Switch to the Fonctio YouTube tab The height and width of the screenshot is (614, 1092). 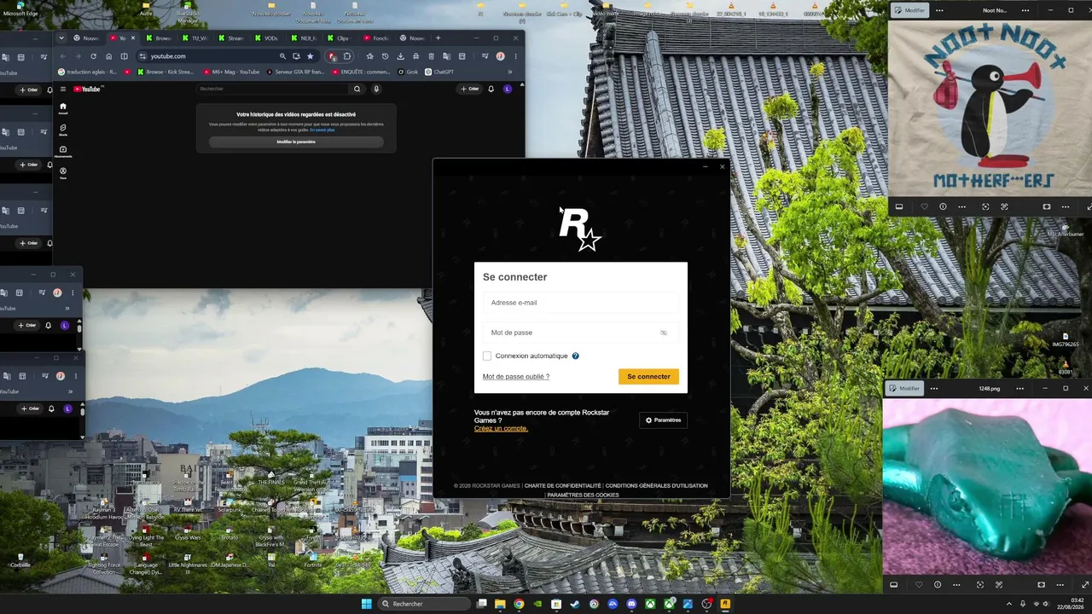click(376, 38)
